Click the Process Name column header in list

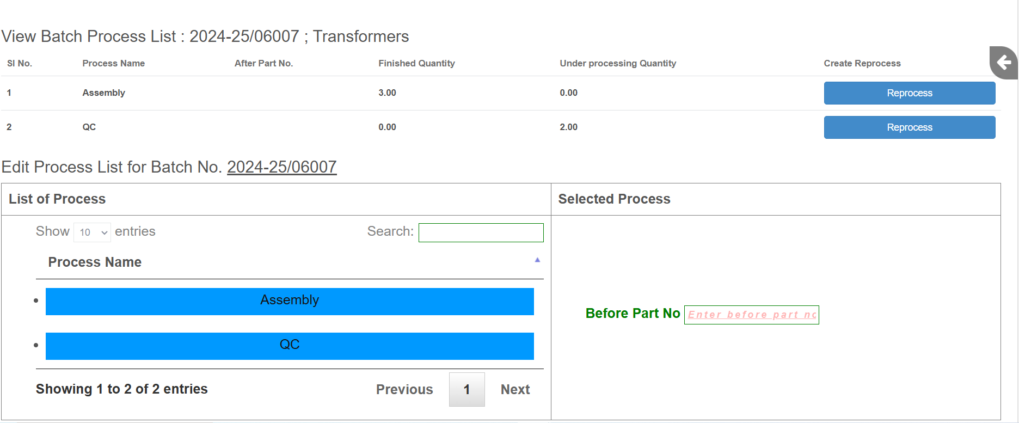[x=95, y=262]
